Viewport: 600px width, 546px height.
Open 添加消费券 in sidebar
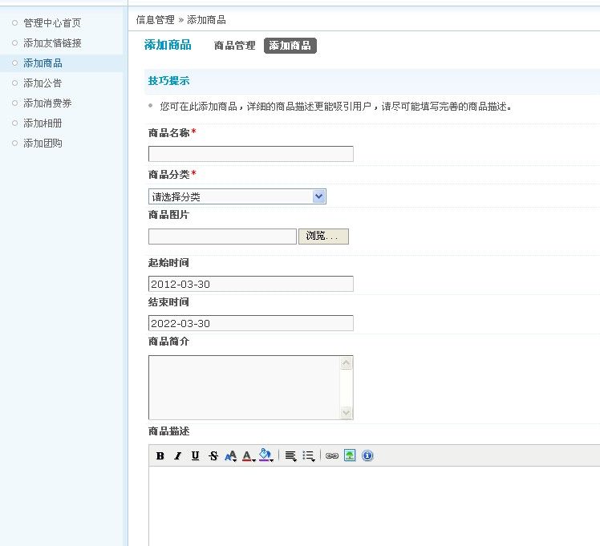coord(47,103)
